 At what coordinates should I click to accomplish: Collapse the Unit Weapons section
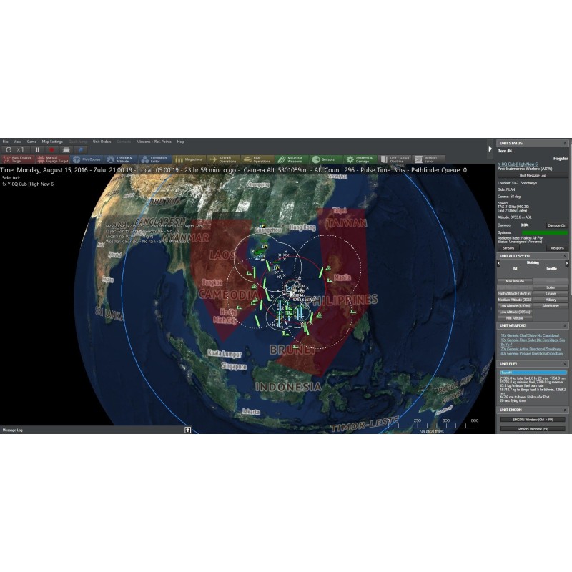coord(565,325)
